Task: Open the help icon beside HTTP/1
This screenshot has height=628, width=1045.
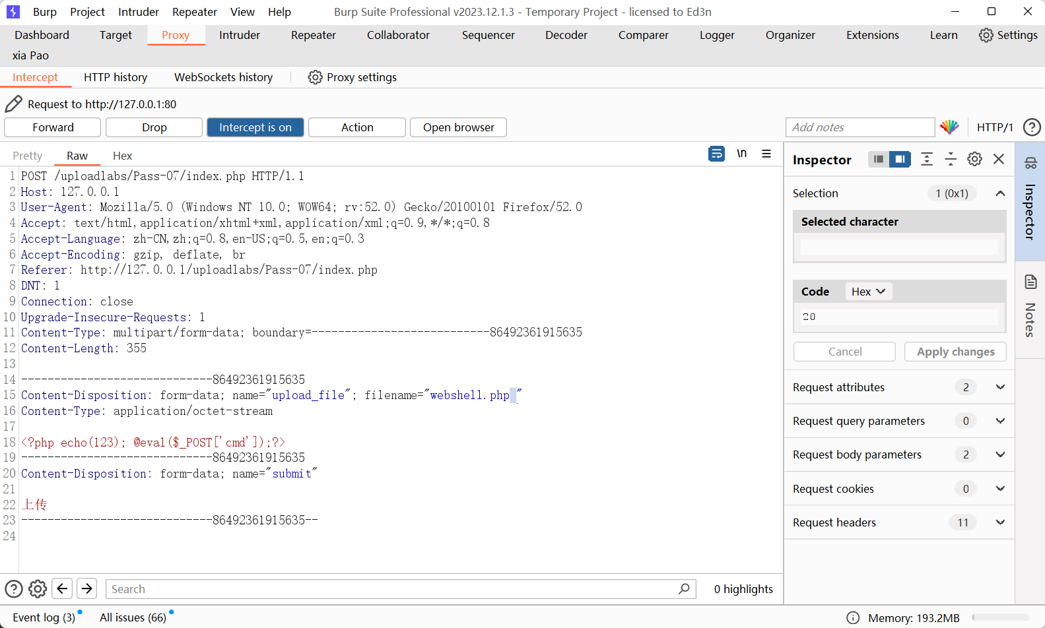Action: tap(1032, 127)
